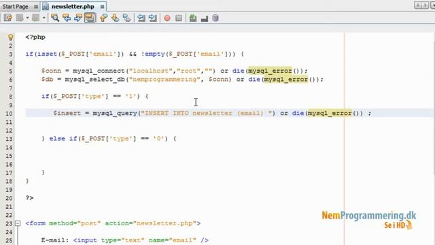Close the newsletter.php tab
435x245 pixels.
(102, 6)
